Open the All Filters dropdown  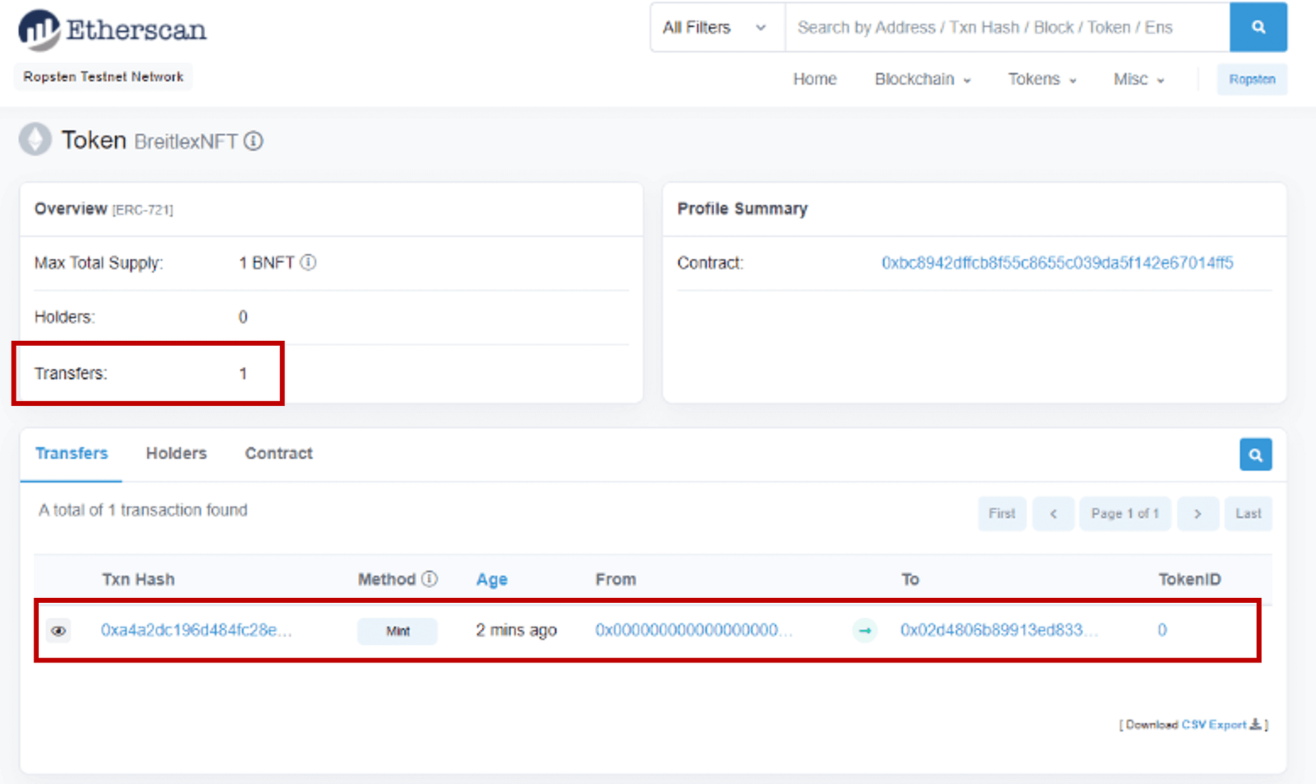[x=717, y=27]
